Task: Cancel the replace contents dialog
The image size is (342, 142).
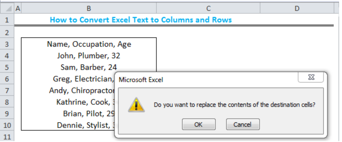Action: point(243,124)
